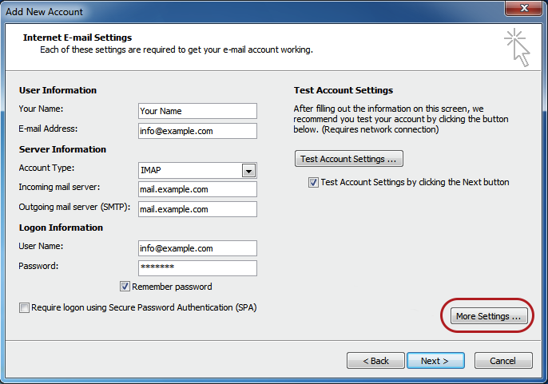Click the Your Name text field
Image resolution: width=548 pixels, height=384 pixels.
click(197, 111)
